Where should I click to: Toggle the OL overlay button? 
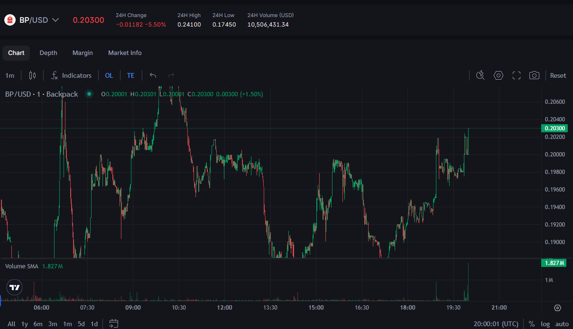tap(109, 75)
